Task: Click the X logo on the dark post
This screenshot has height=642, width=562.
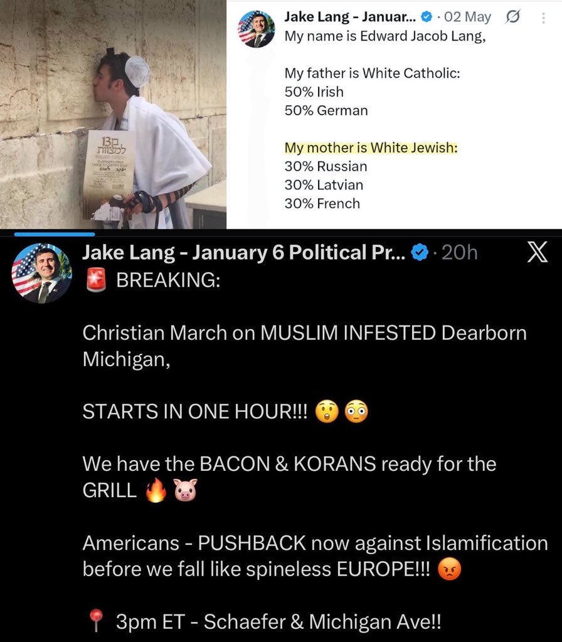Action: (537, 252)
